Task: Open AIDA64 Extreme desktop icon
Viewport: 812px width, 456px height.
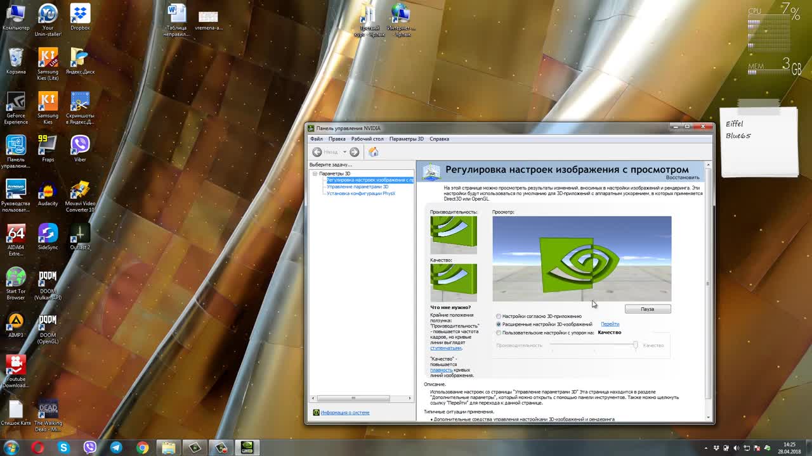Action: pos(16,240)
